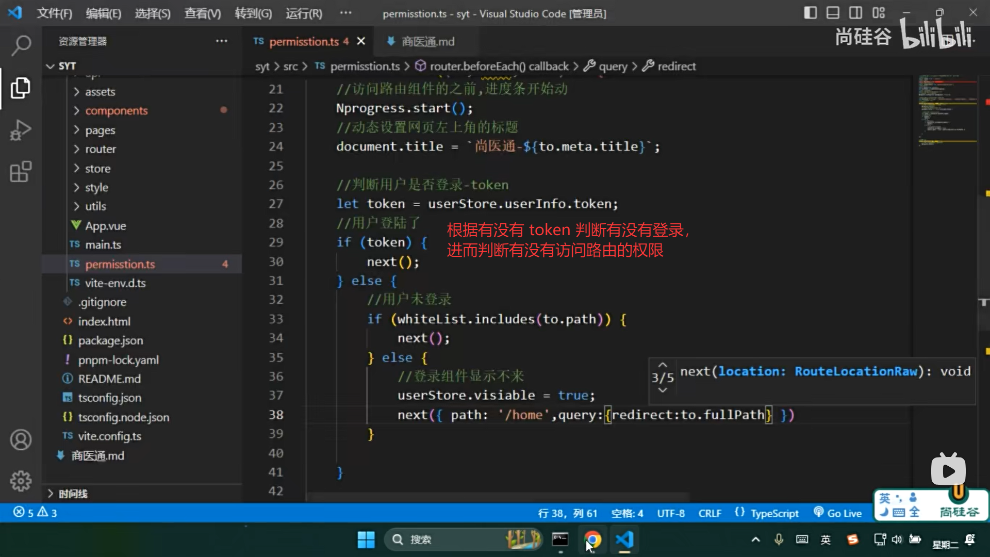Switch to the 商医通.md editor tab
Viewport: 990px width, 557px height.
click(x=427, y=41)
